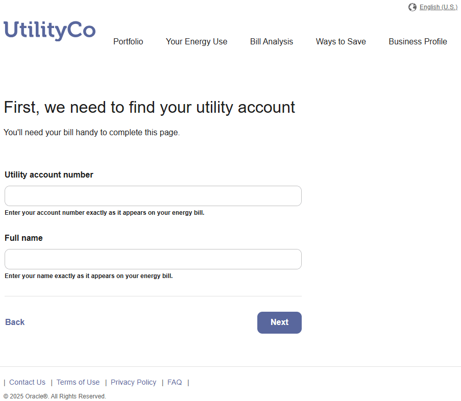Select the Utility account number label
This screenshot has height=401, width=461.
tap(48, 174)
